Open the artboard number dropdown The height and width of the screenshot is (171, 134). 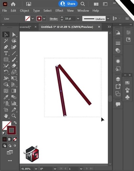(x=81, y=169)
